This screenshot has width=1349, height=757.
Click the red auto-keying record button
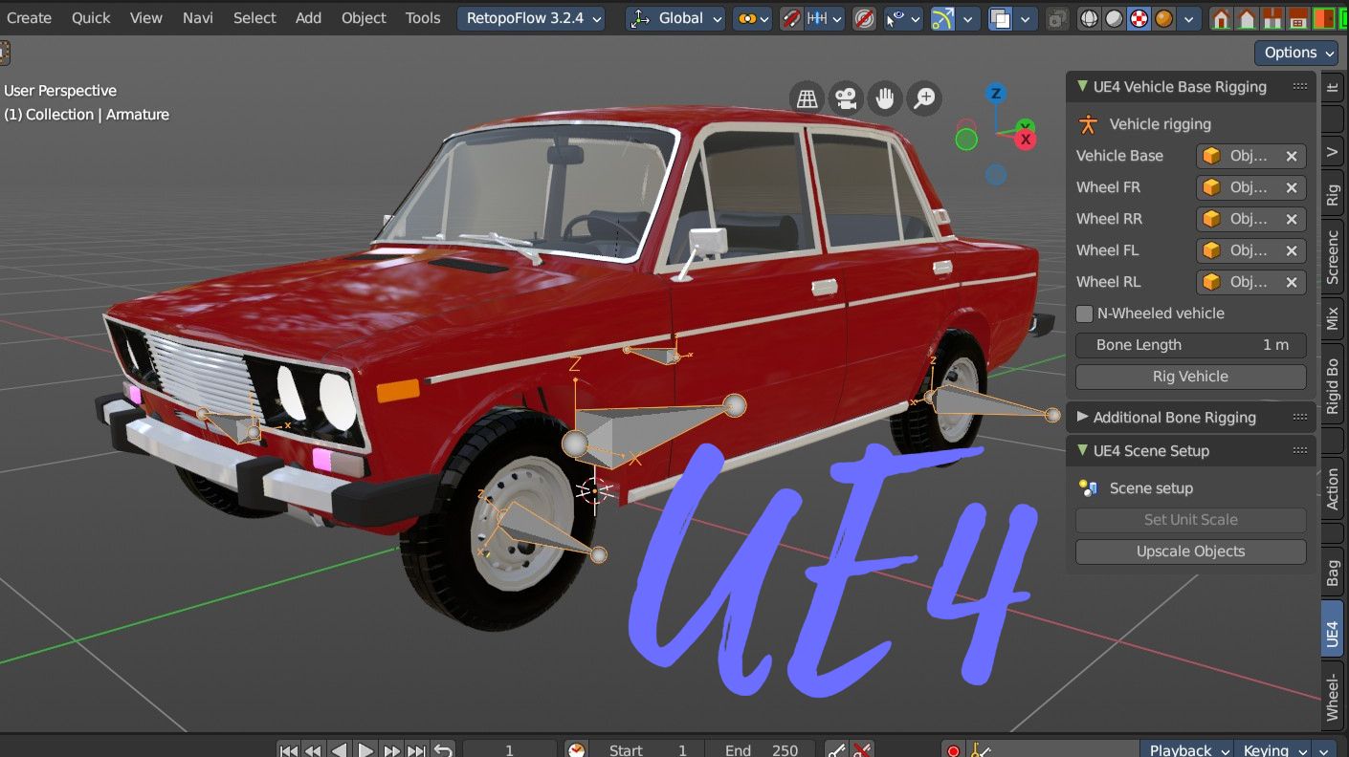point(953,750)
